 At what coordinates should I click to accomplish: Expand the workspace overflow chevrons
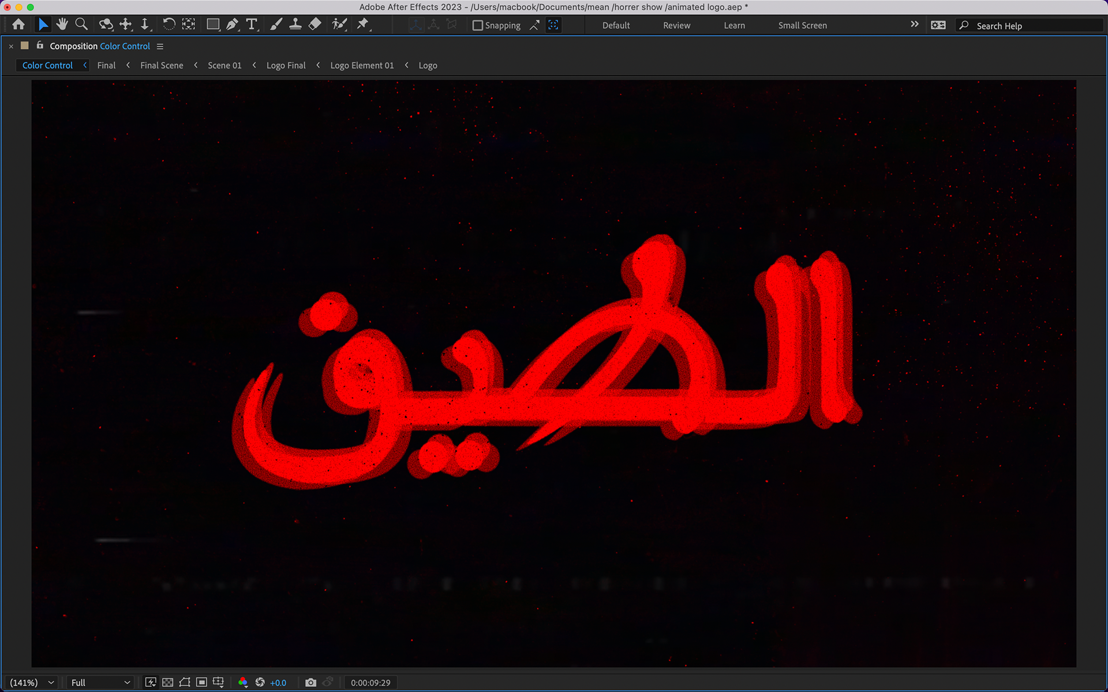914,24
